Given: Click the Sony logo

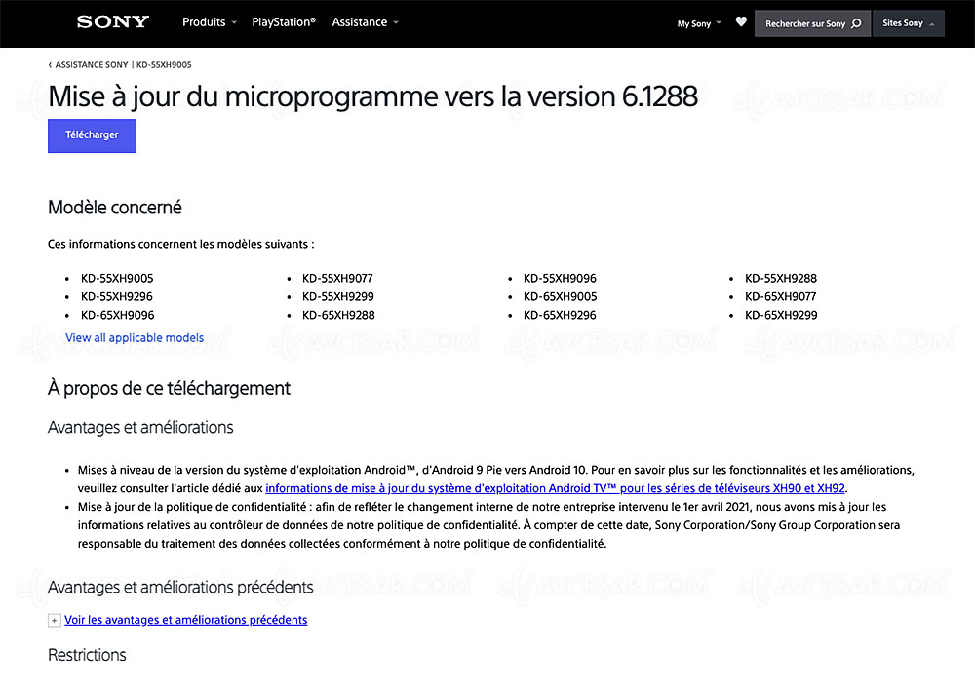Looking at the screenshot, I should (x=113, y=22).
